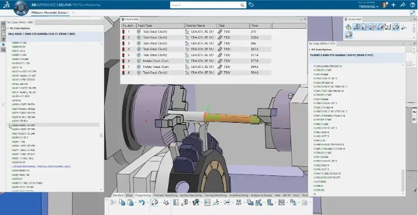Image resolution: width=418 pixels, height=215 pixels.
Task: Click the first icon in the Action Pad
Action: point(348,27)
